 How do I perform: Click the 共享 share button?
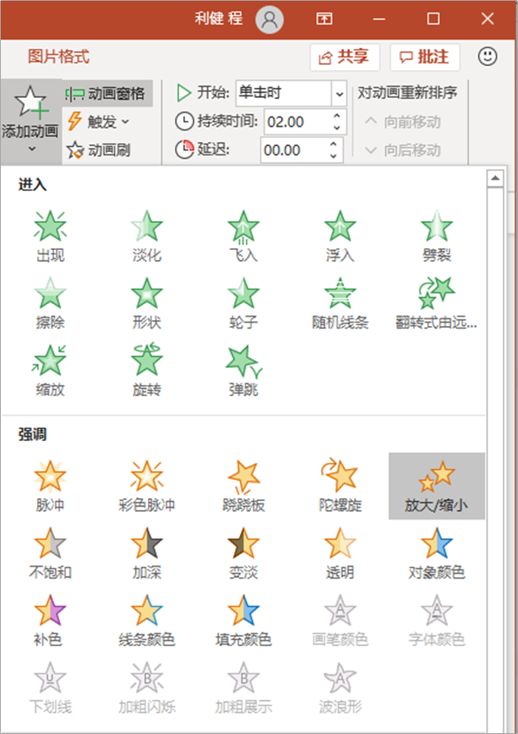click(x=344, y=57)
